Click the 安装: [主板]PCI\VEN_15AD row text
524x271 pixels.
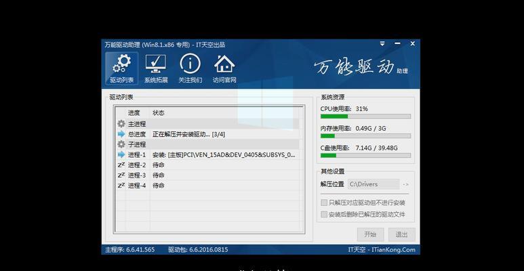(224, 154)
